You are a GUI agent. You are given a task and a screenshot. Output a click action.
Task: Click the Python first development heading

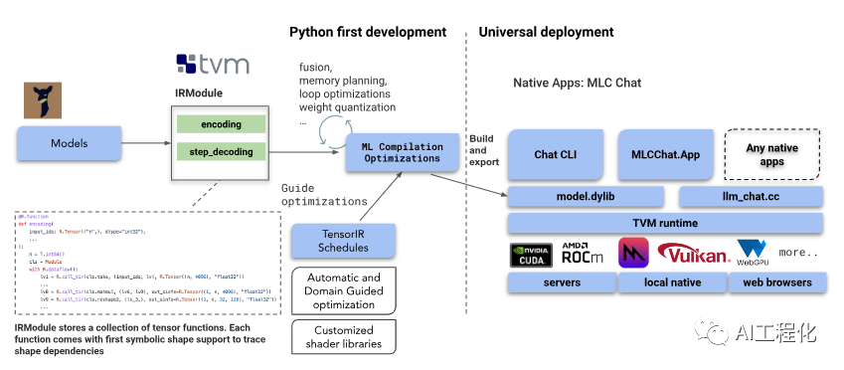coord(368,32)
